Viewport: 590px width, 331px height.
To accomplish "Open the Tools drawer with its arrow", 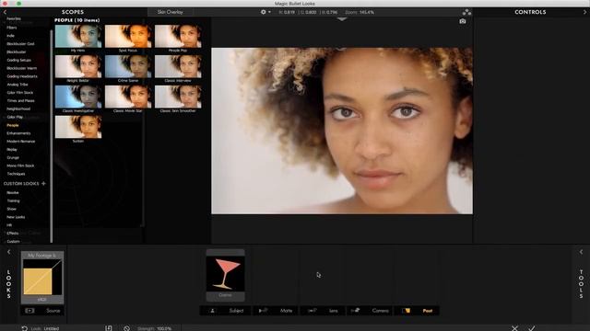I will click(581, 252).
